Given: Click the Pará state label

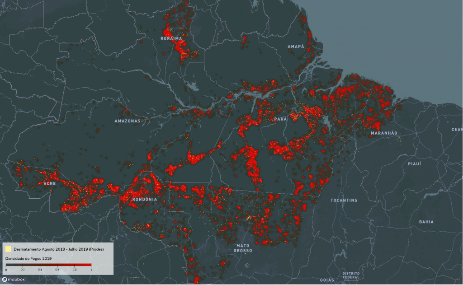Looking at the screenshot, I should (280, 119).
